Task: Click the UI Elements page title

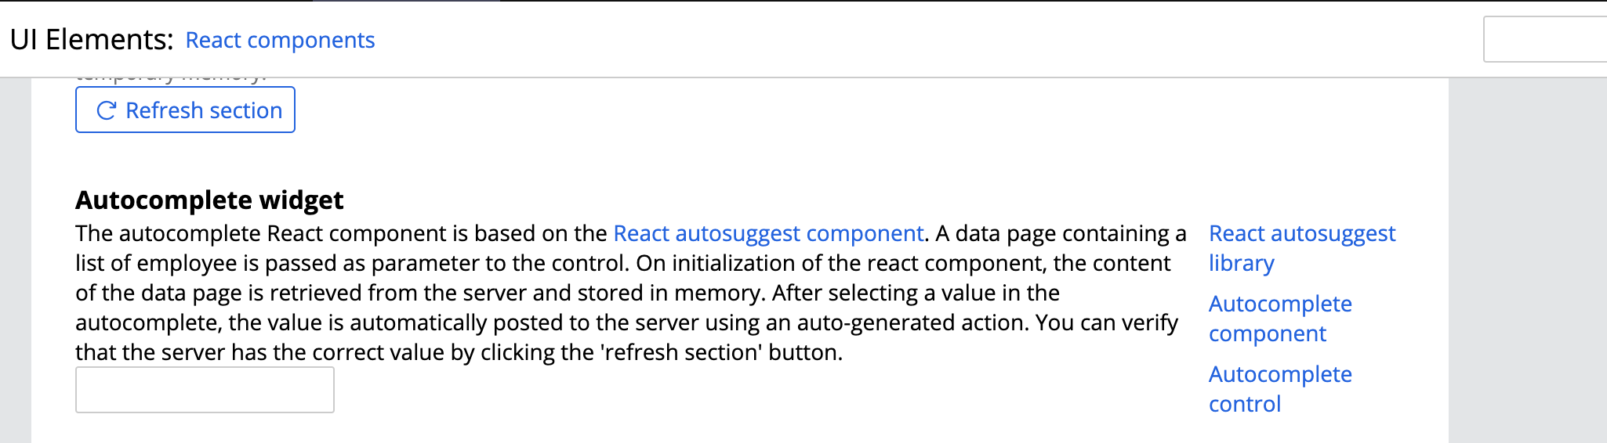Action: 92,39
